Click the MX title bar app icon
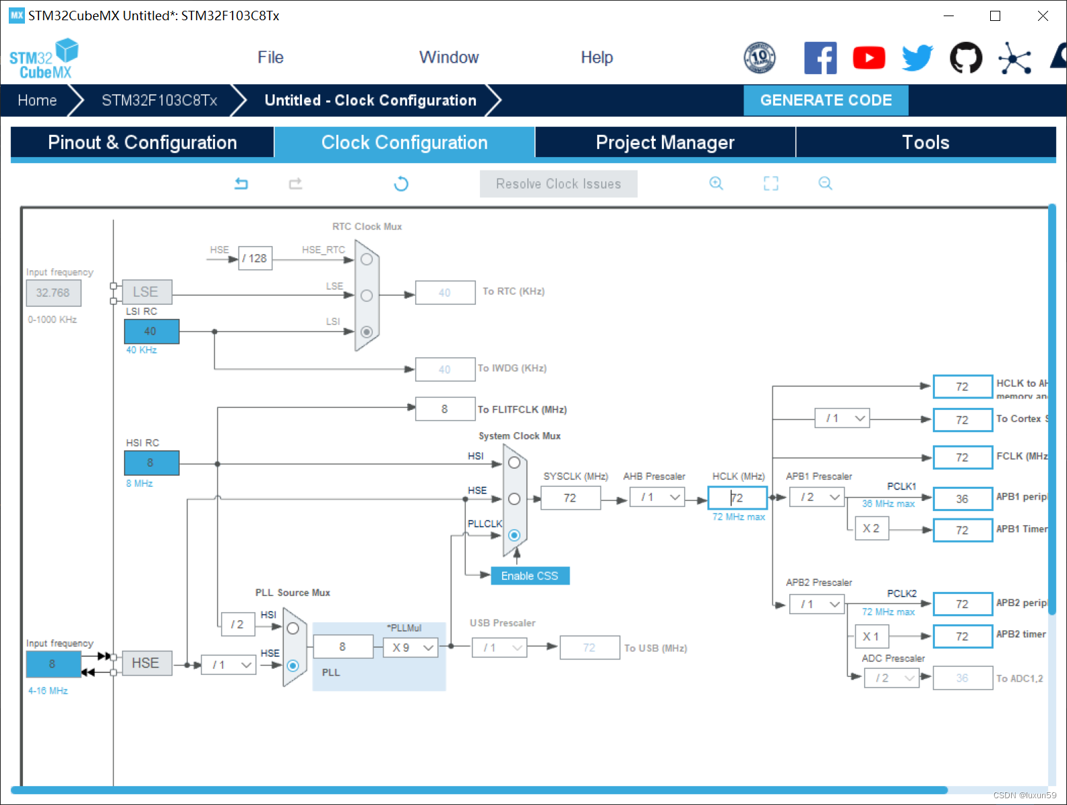Image resolution: width=1067 pixels, height=805 pixels. click(17, 16)
